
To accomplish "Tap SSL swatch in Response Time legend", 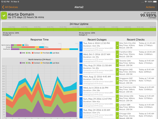I will [x=27, y=53].
